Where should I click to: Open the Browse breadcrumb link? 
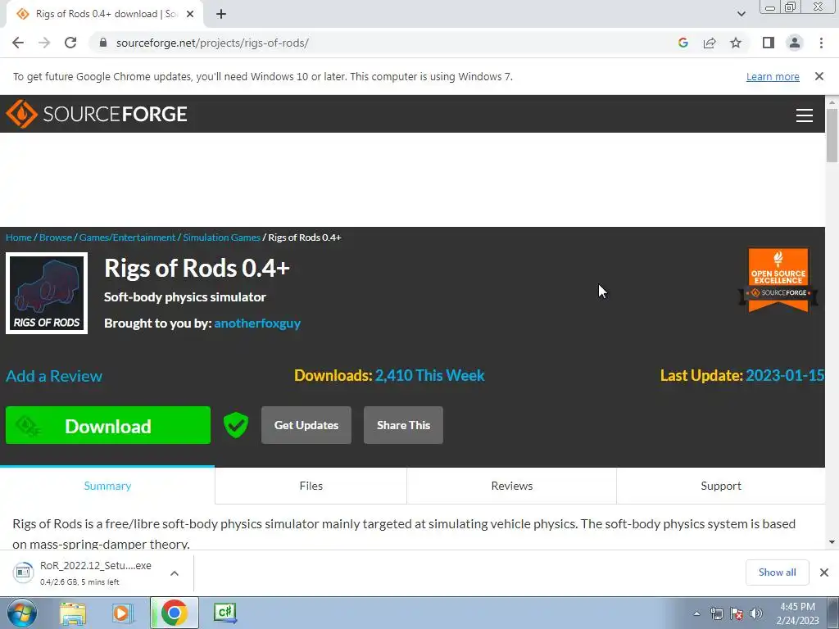(x=56, y=238)
